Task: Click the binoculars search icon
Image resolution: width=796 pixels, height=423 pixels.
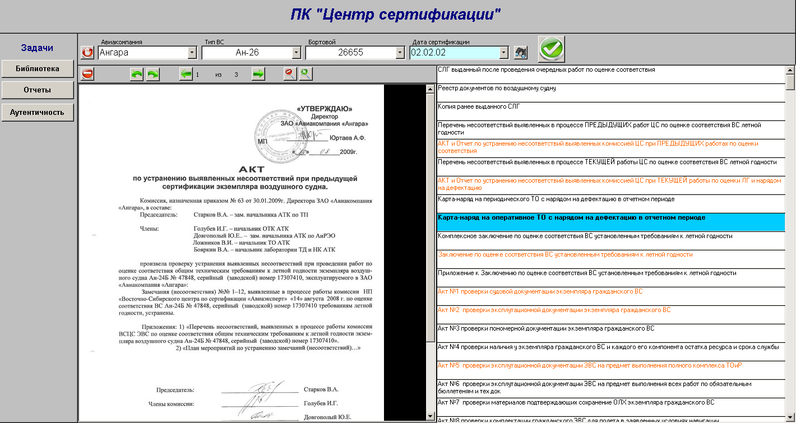Action: coord(521,53)
